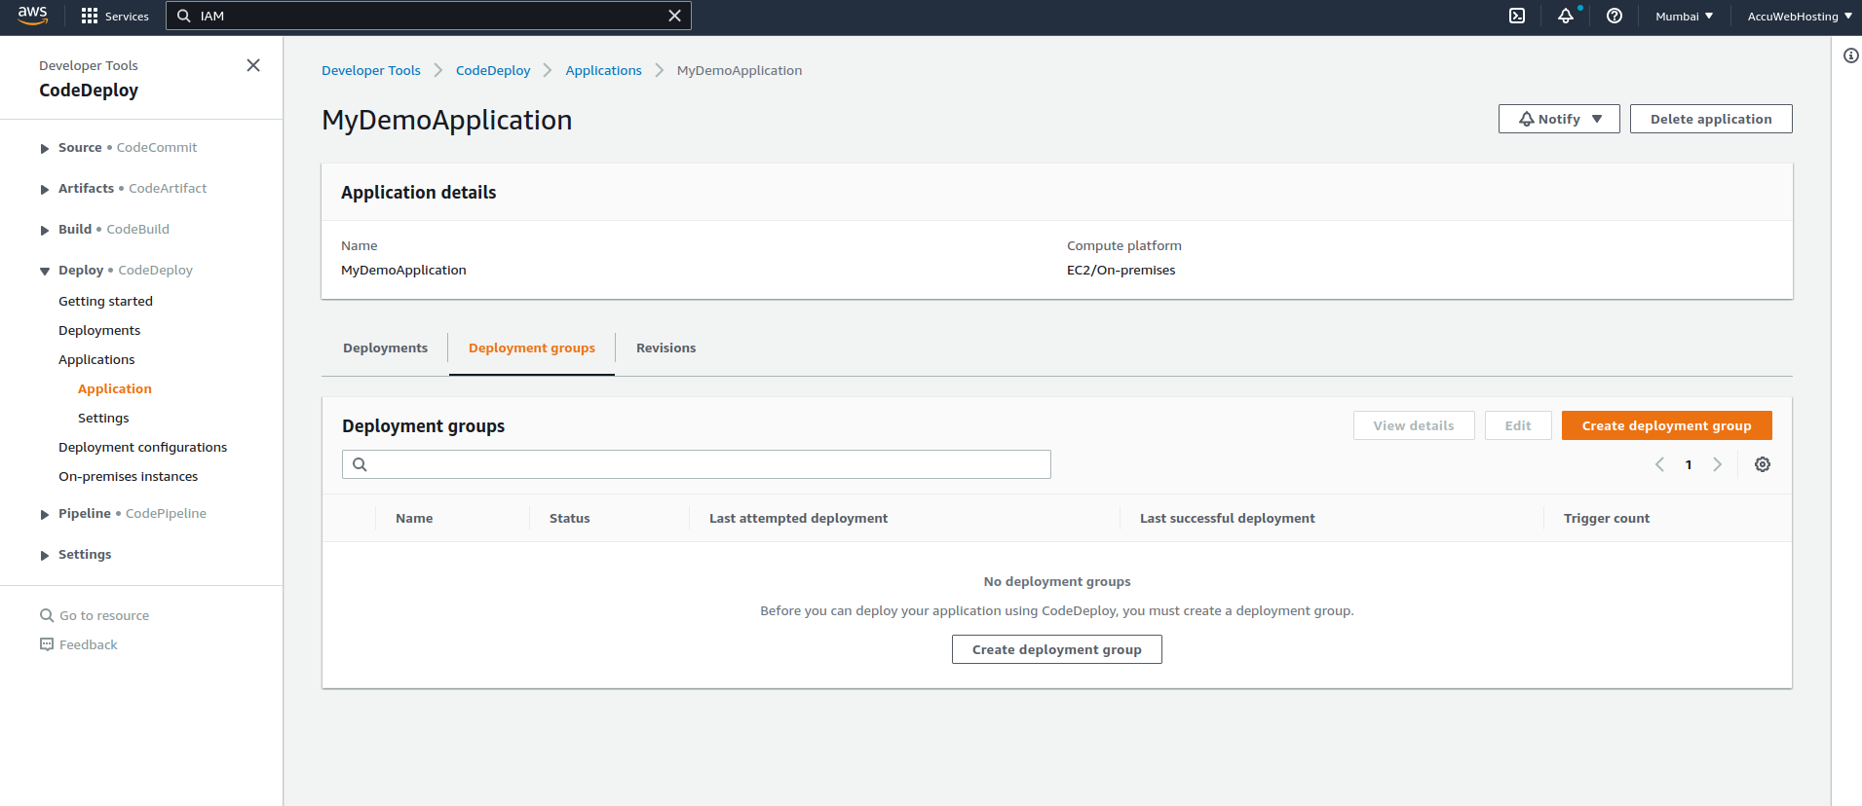Open the info panel icon on right edge
The height and width of the screenshot is (806, 1862).
pyautogui.click(x=1850, y=55)
